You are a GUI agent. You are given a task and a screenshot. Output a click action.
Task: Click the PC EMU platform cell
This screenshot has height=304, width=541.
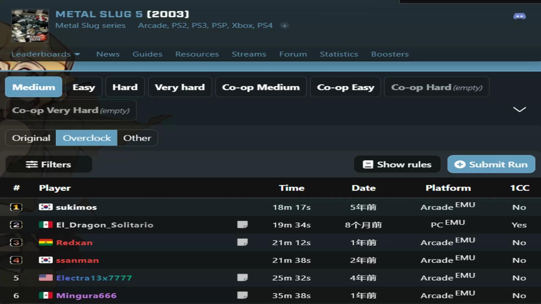click(448, 224)
